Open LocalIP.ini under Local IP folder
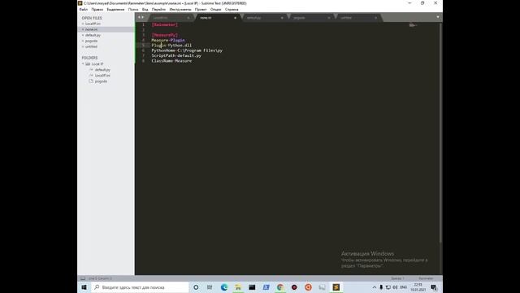 tap(102, 76)
